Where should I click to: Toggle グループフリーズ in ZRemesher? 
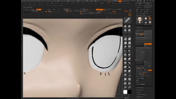[x=148, y=64]
